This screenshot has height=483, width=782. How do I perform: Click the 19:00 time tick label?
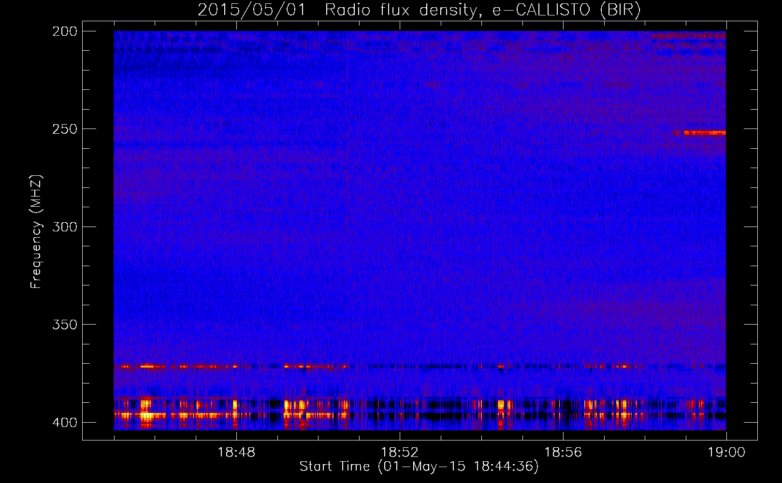tap(726, 453)
